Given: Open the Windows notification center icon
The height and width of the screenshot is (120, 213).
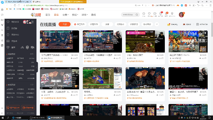Looking at the screenshot, I should [x=210, y=118].
